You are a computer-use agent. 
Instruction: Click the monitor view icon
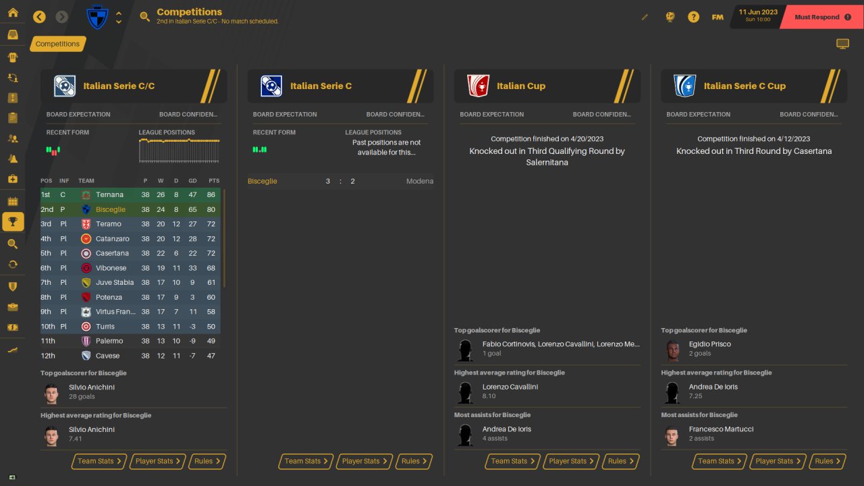pos(842,44)
